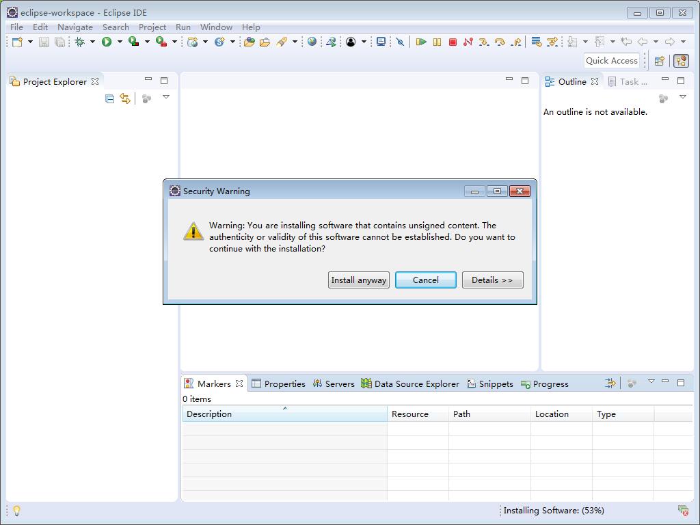Click the debug Suspend pause icon
Screen dimensions: 700x525
tap(437, 42)
